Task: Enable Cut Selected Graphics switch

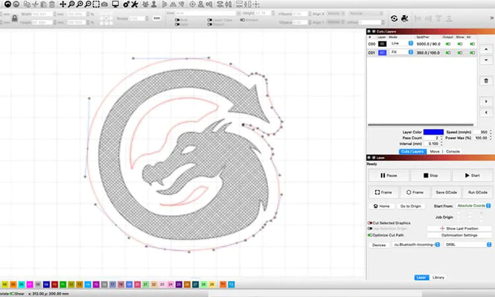Action: click(370, 223)
